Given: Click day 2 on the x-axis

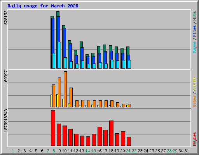Looking at the screenshot, I should pyautogui.click(x=19, y=151).
